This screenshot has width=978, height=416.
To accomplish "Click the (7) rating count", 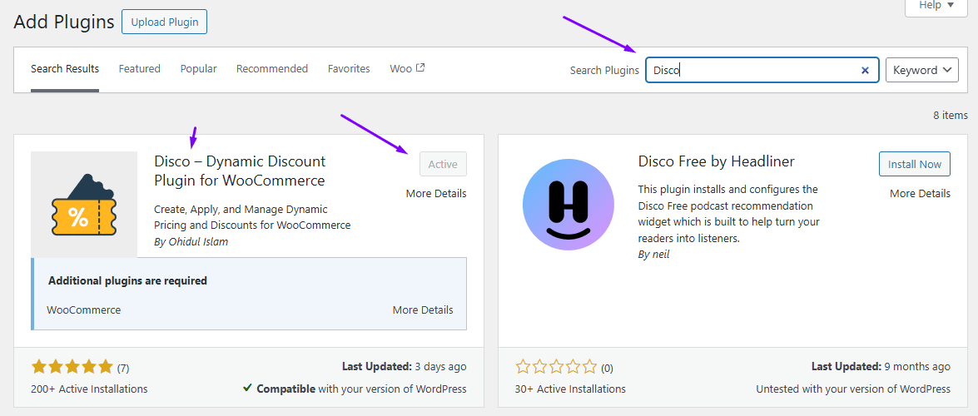I will click(x=123, y=368).
